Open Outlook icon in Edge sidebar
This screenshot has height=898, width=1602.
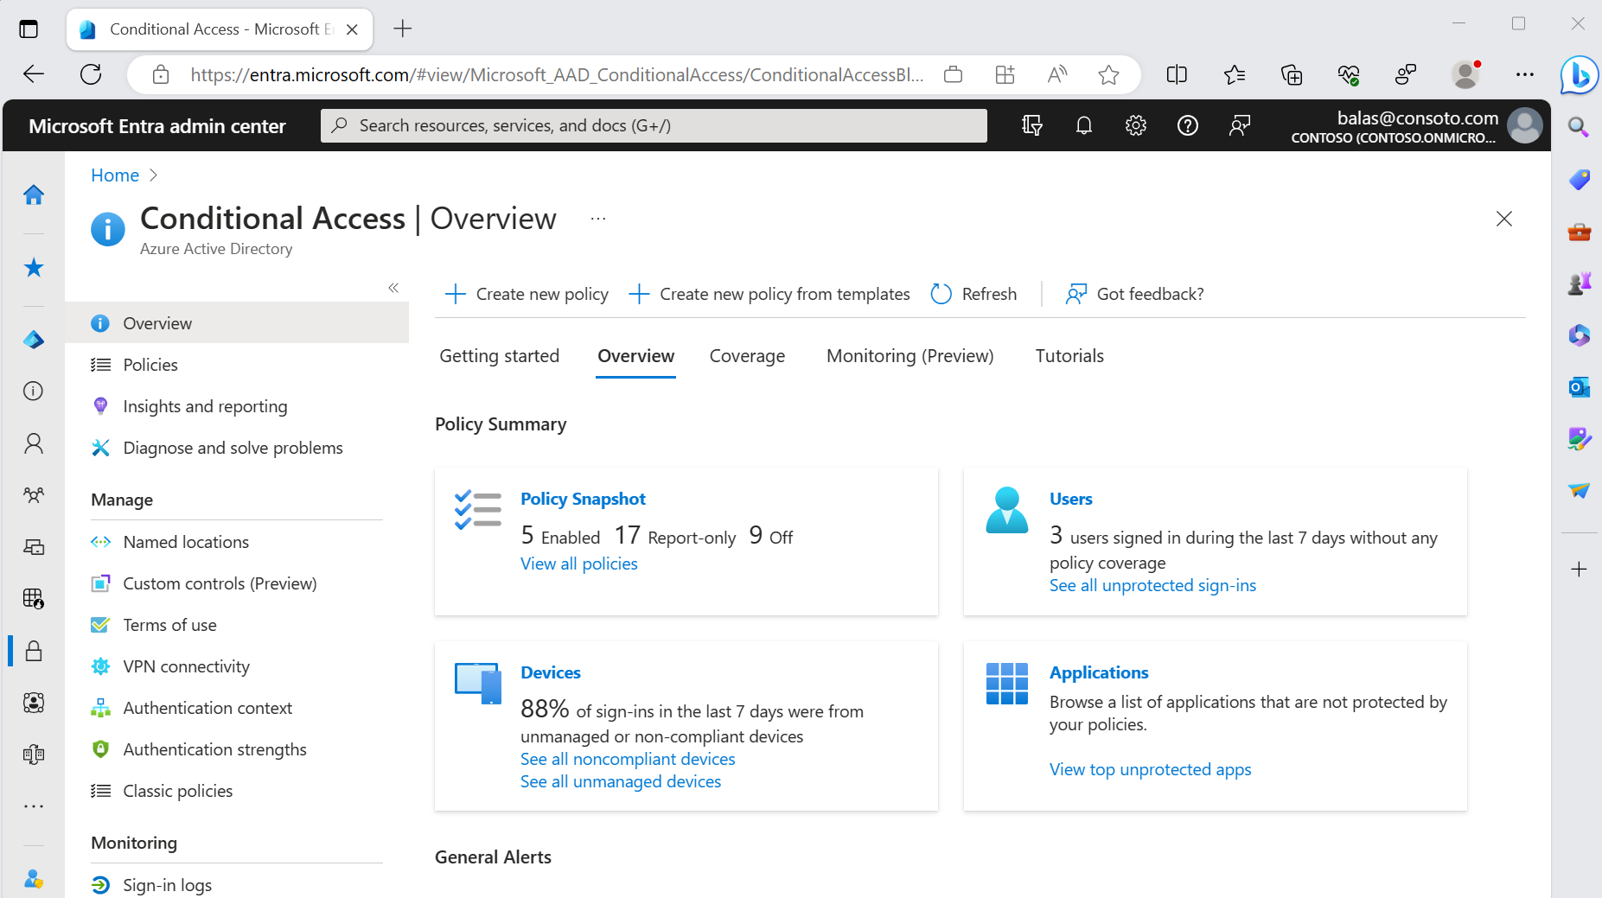coord(1580,386)
